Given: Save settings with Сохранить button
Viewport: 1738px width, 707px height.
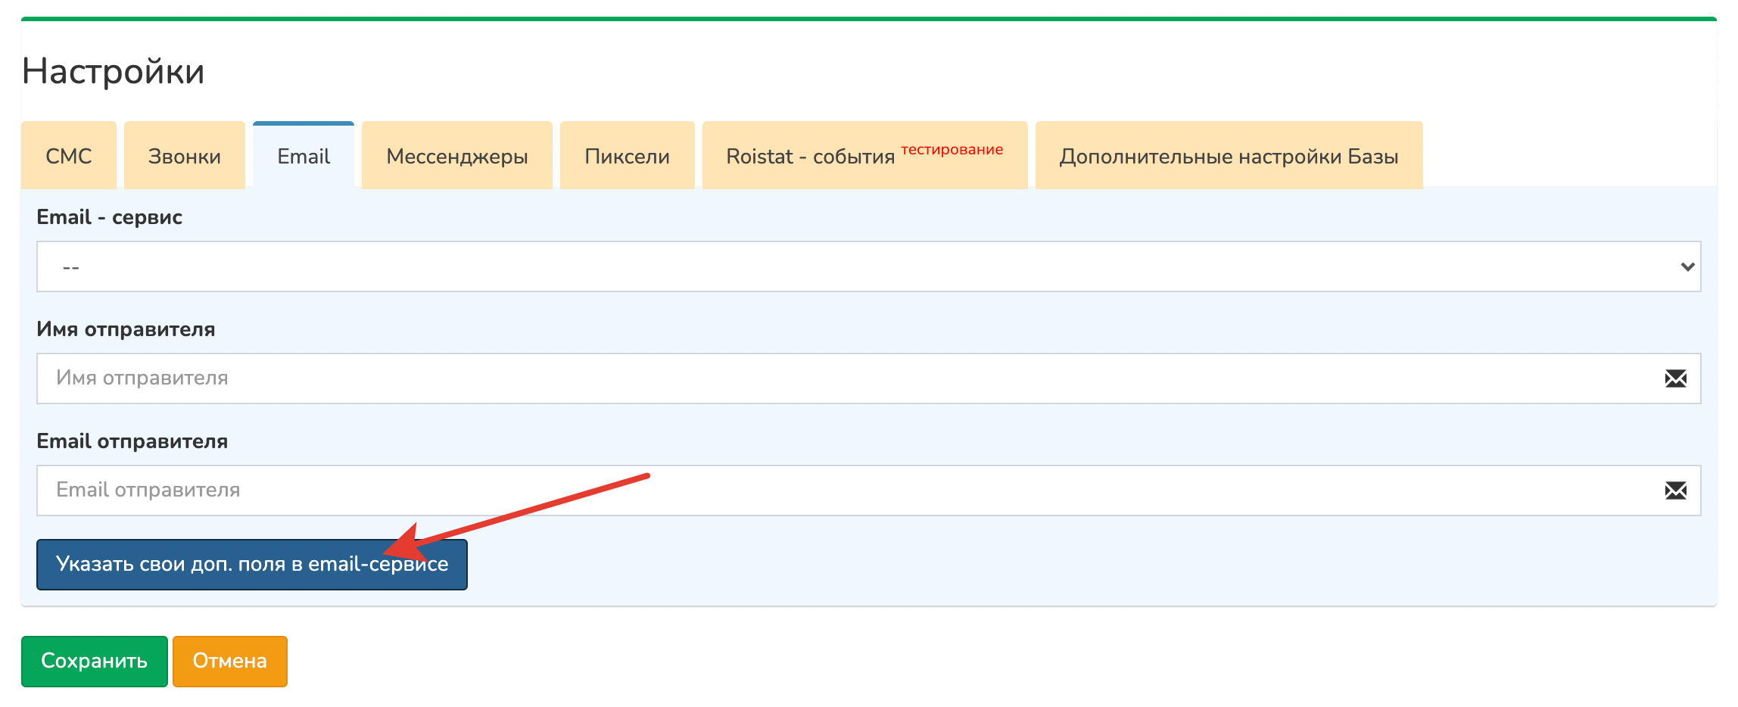Looking at the screenshot, I should 95,662.
